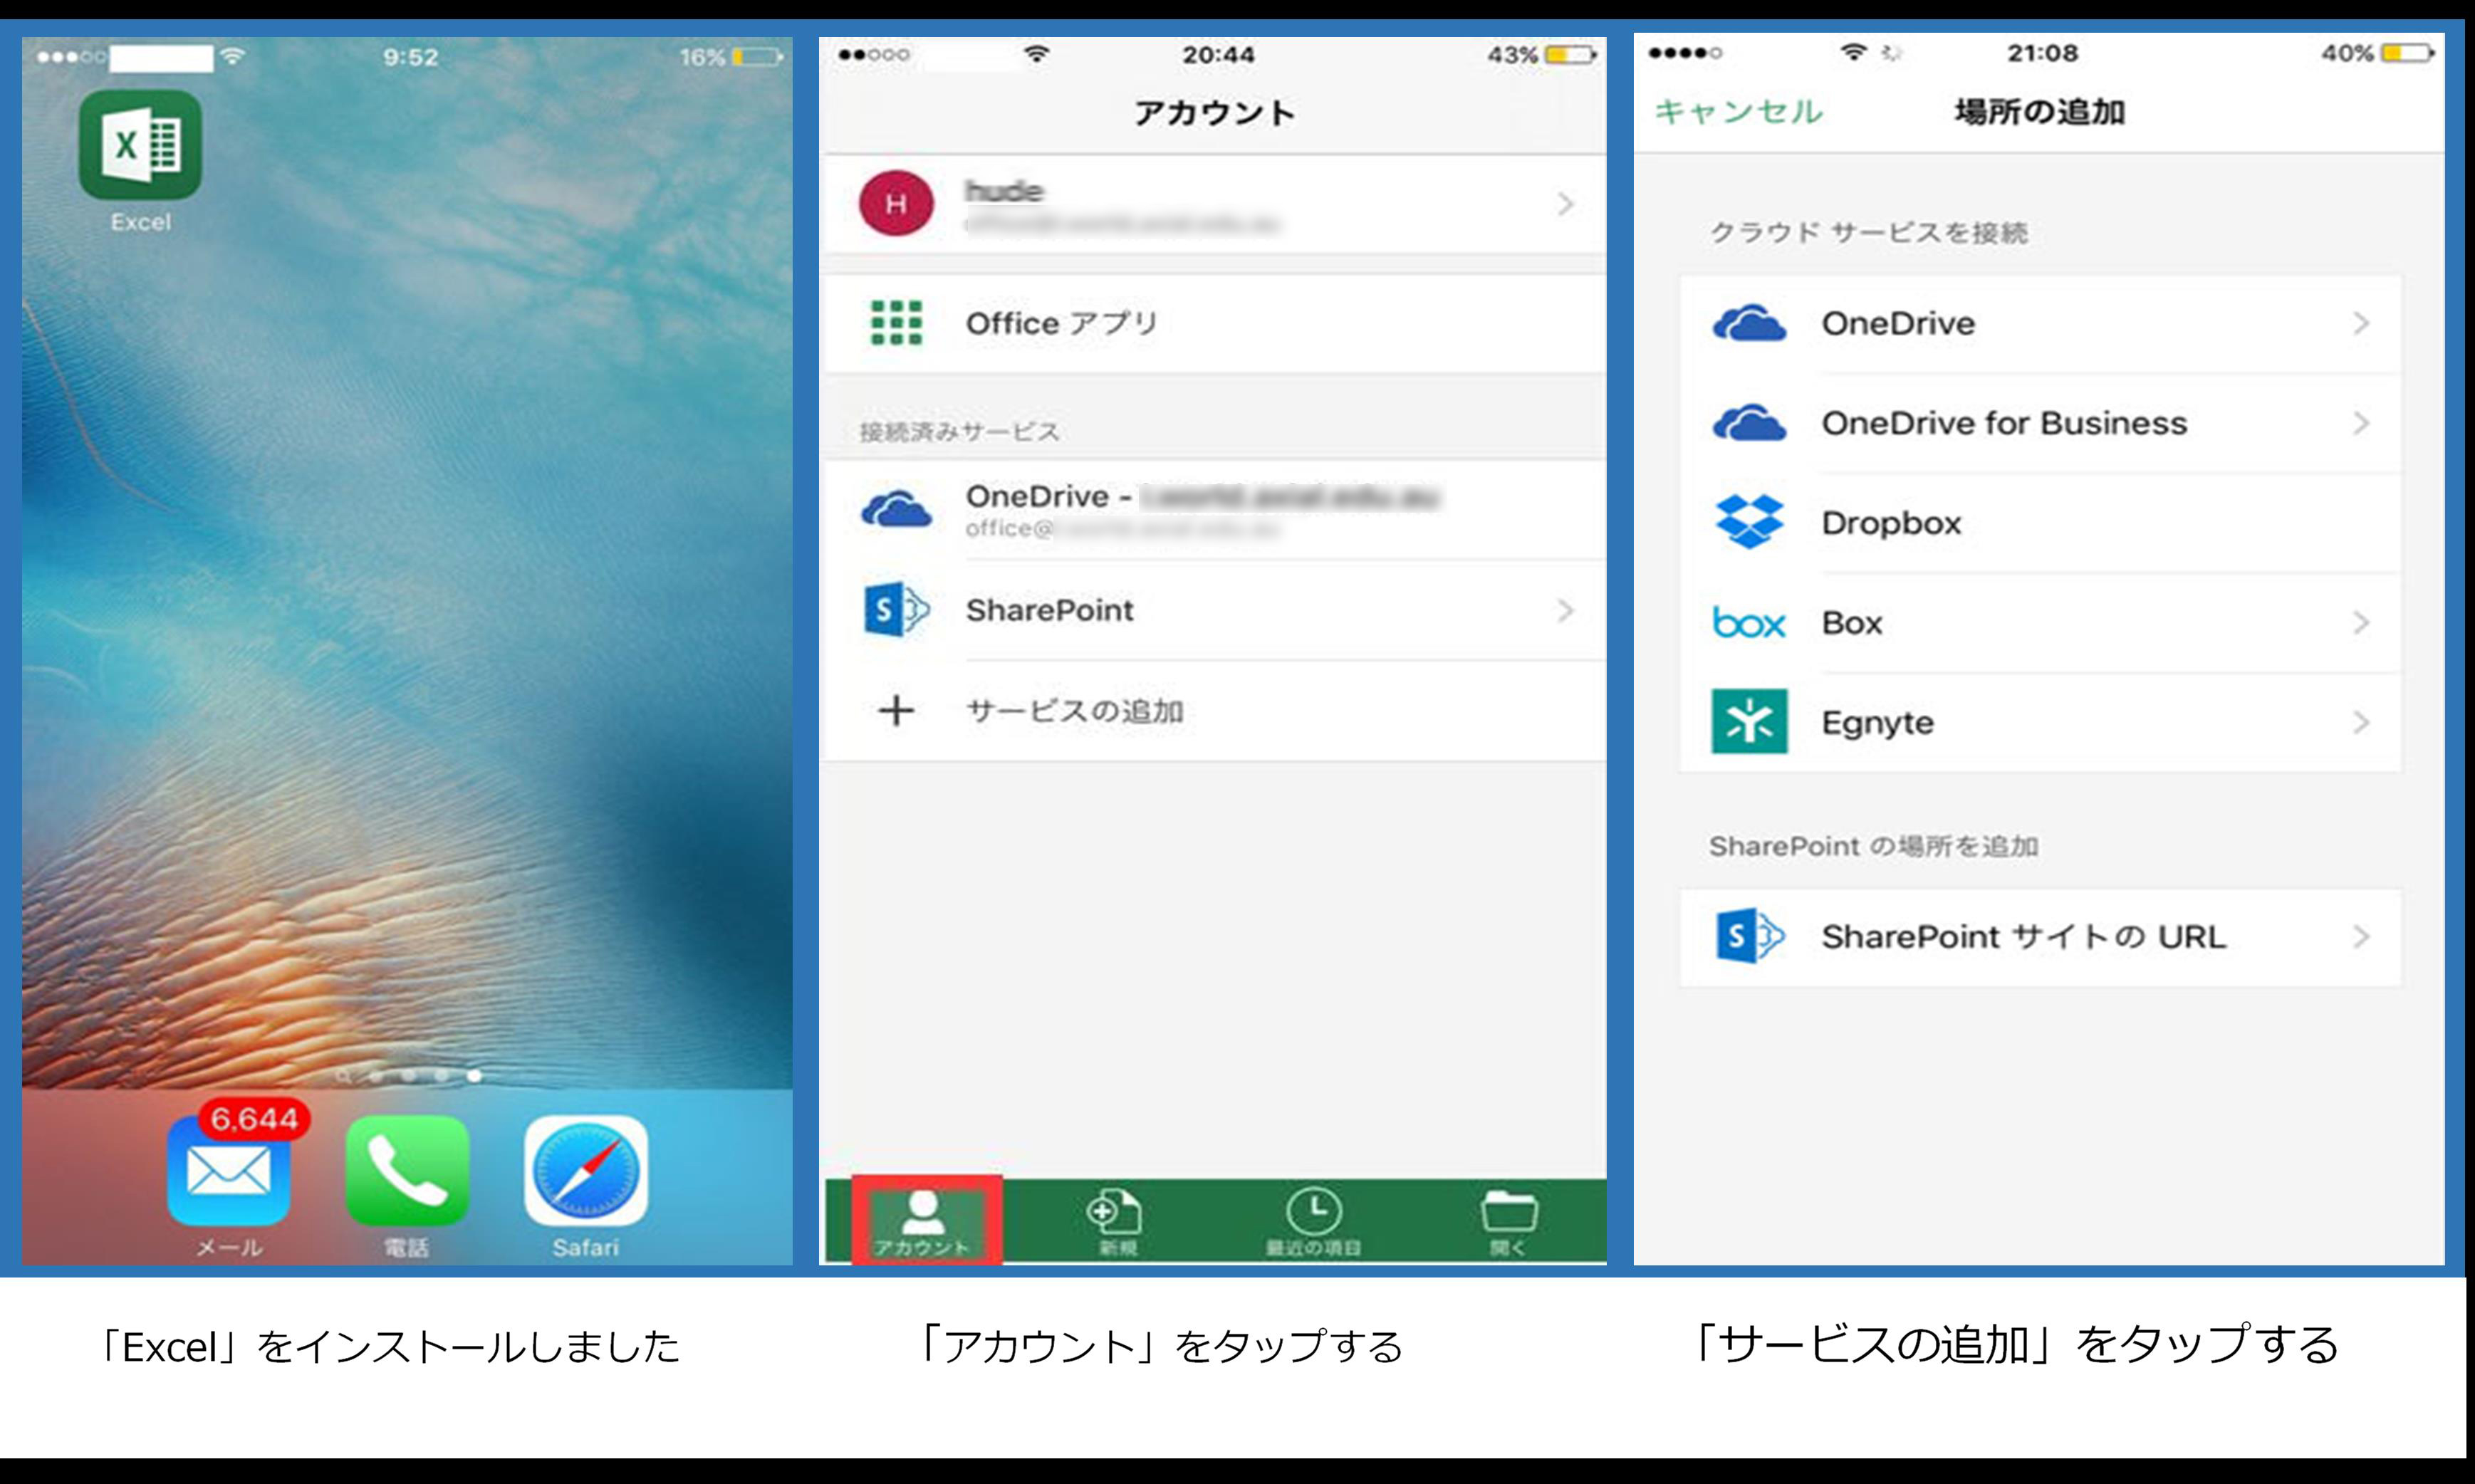The height and width of the screenshot is (1484, 2475).
Task: Tap the connected OneDrive cloud icon
Action: (896, 510)
